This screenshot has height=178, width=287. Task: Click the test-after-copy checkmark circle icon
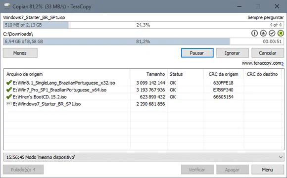pyautogui.click(x=272, y=33)
